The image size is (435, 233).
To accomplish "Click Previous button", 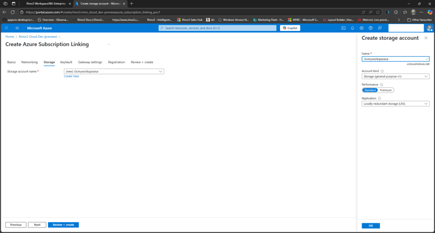I will point(16,225).
